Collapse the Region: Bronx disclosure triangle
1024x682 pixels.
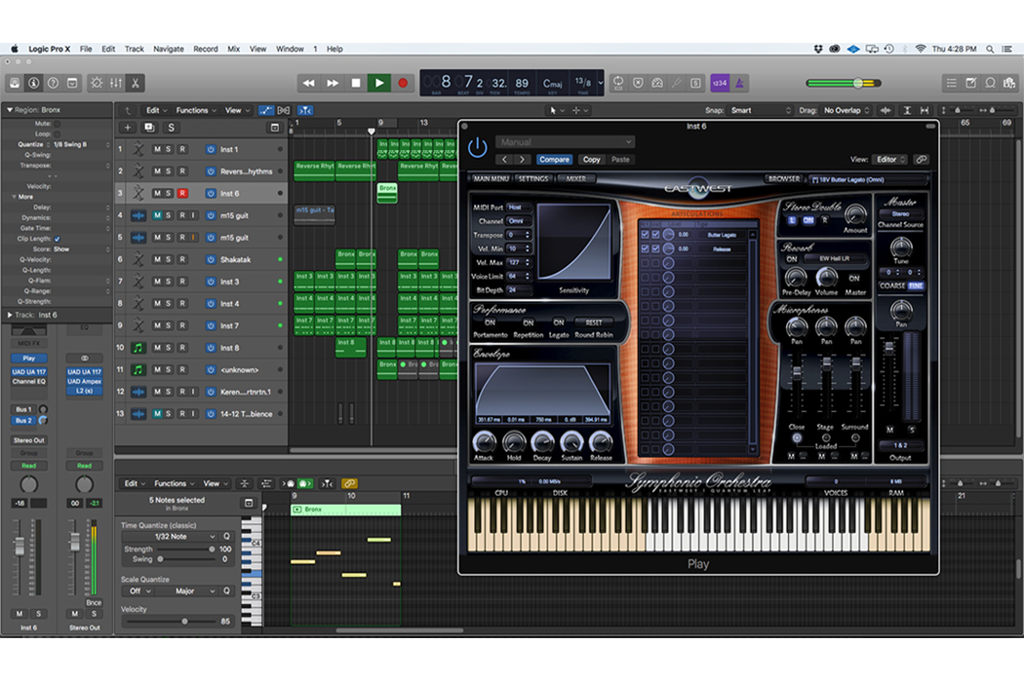tap(9, 110)
